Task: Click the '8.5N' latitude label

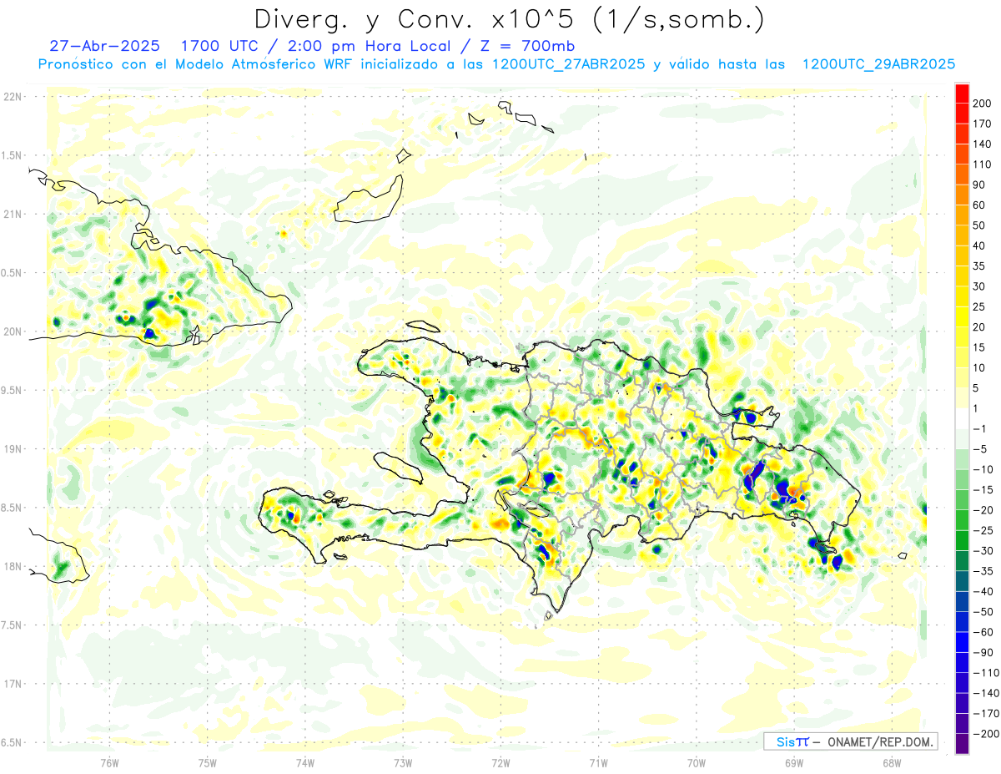Action: (13, 508)
